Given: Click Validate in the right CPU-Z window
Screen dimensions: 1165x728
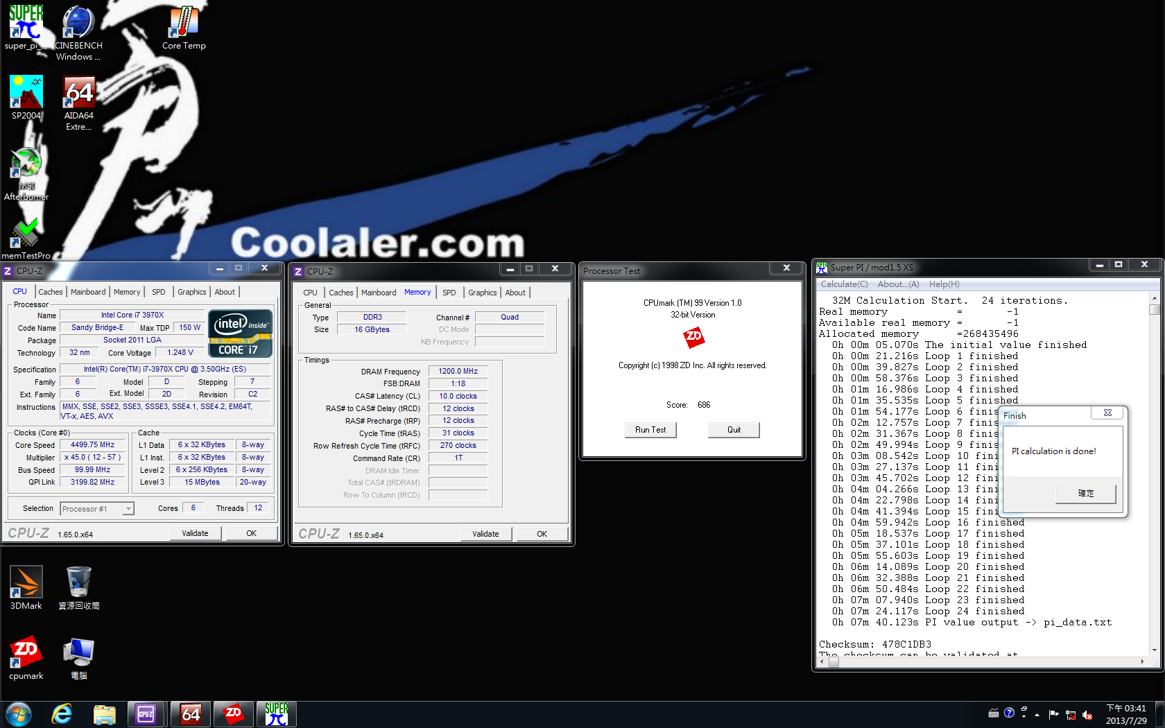Looking at the screenshot, I should click(485, 534).
